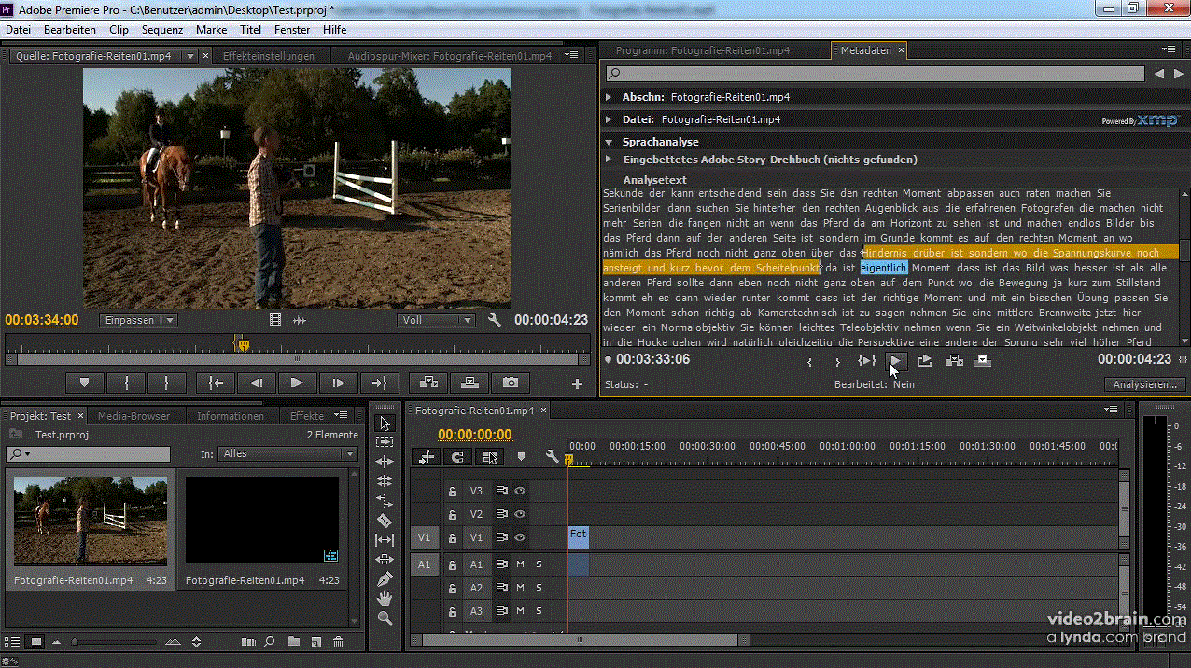
Task: Expand Eingebettetes Adobe Story-Drehbuch section
Action: click(x=609, y=160)
